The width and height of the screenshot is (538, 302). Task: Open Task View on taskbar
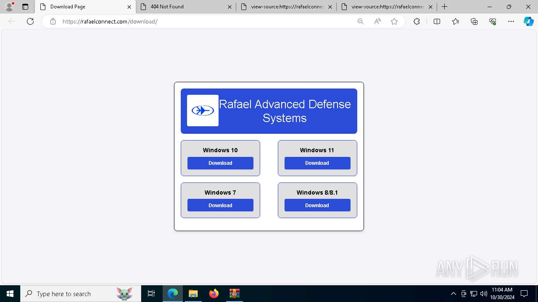coord(151,294)
